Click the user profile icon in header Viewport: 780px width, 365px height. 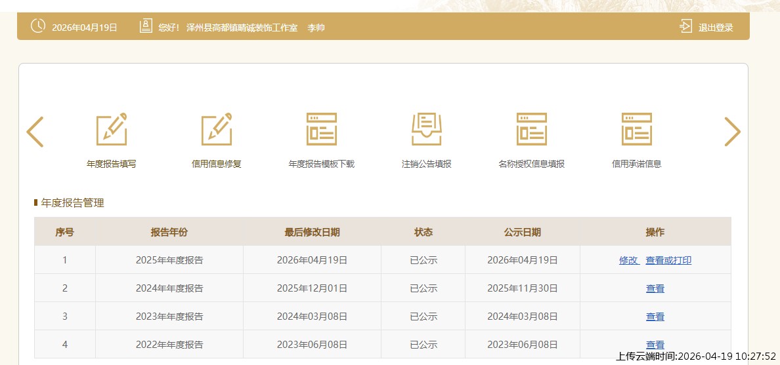[146, 27]
